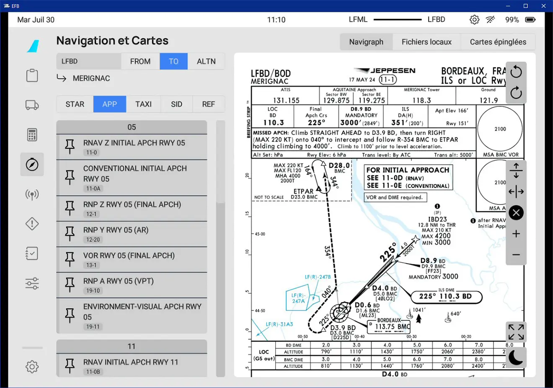Image resolution: width=553 pixels, height=388 pixels.
Task: Open CONVENTIONAL INITIAL APCH RWY 05 chart
Action: [x=132, y=178]
